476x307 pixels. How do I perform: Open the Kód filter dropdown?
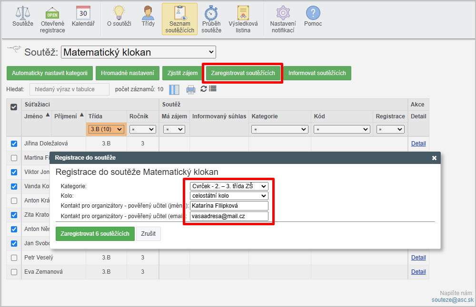(342, 129)
